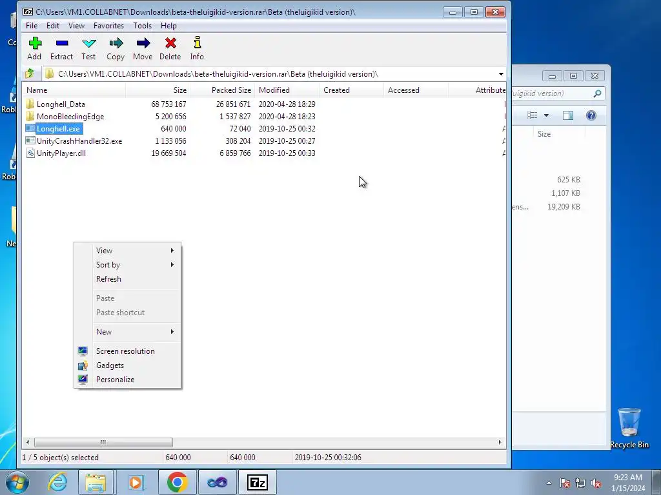Viewport: 661px width, 495px height.
Task: Click the Longhell.exe file icon
Action: point(30,128)
